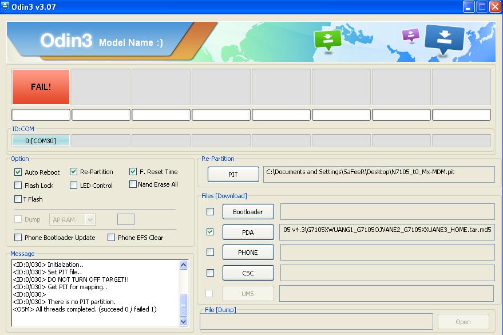Uncheck the PDA file checkbox

(210, 232)
